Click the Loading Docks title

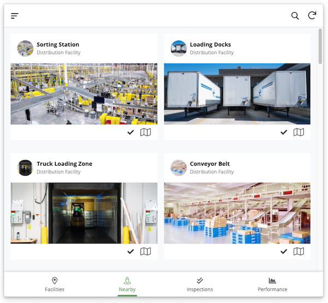click(210, 44)
